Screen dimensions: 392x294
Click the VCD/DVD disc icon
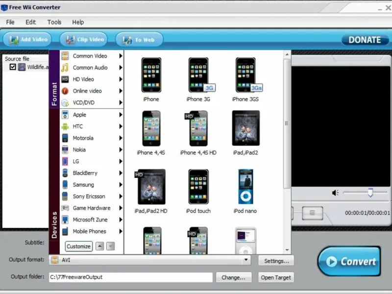pyautogui.click(x=65, y=103)
